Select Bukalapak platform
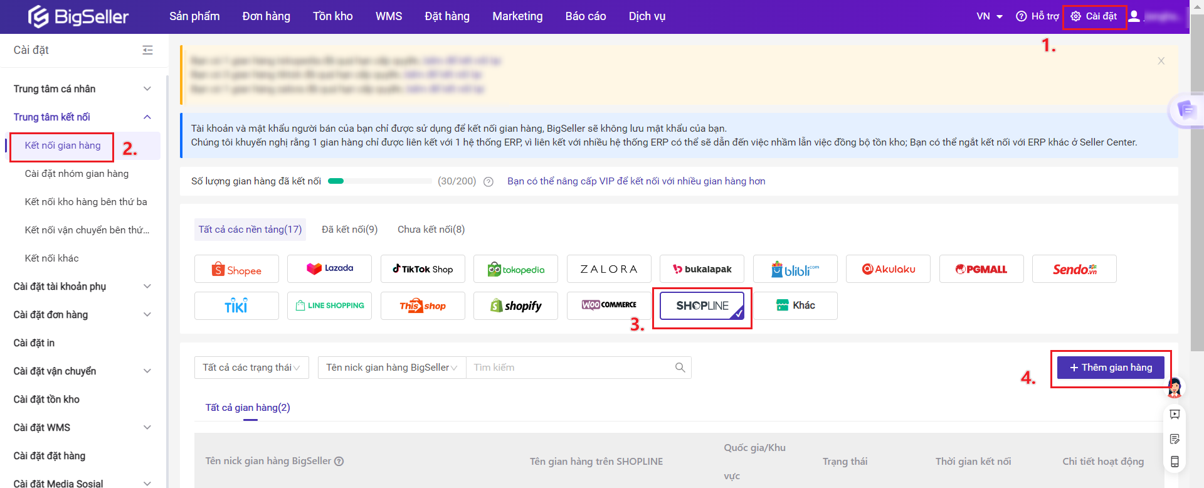The width and height of the screenshot is (1204, 488). 702,269
